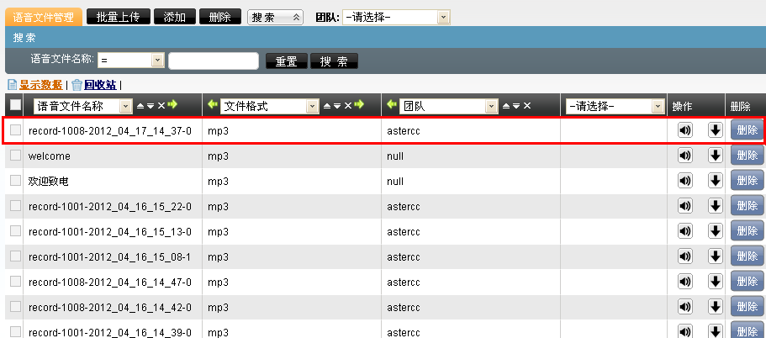
Task: Click green left arrow beside 文件格式 column
Action: (212, 105)
